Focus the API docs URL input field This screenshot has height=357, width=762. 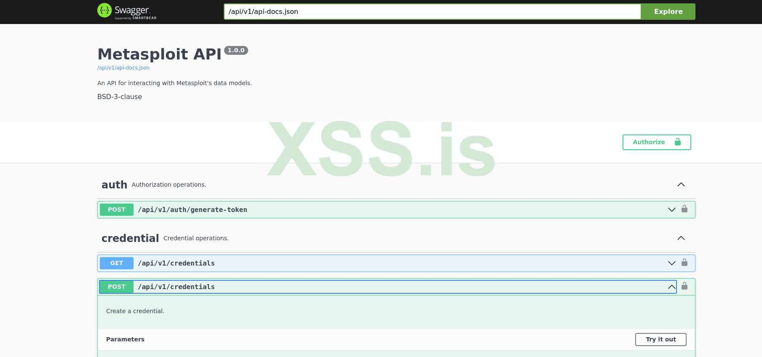[432, 11]
